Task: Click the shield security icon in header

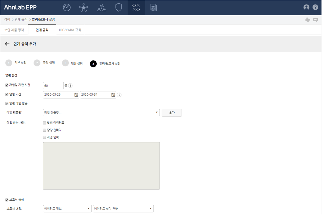Action: pyautogui.click(x=119, y=8)
